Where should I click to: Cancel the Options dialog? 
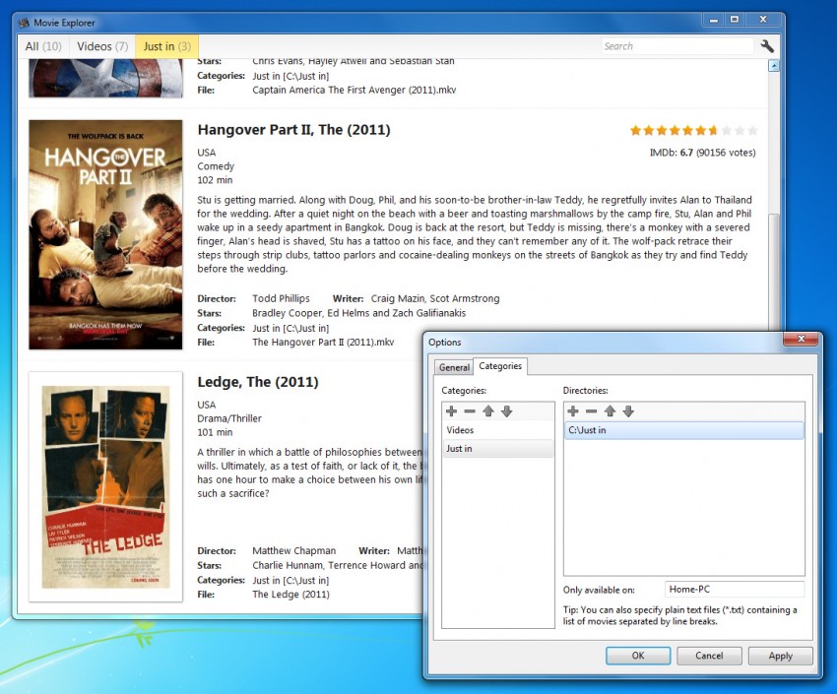pos(709,656)
